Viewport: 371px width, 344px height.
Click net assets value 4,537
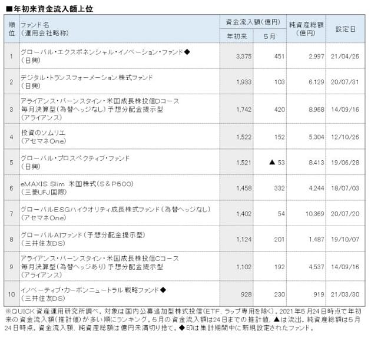[x=316, y=267]
